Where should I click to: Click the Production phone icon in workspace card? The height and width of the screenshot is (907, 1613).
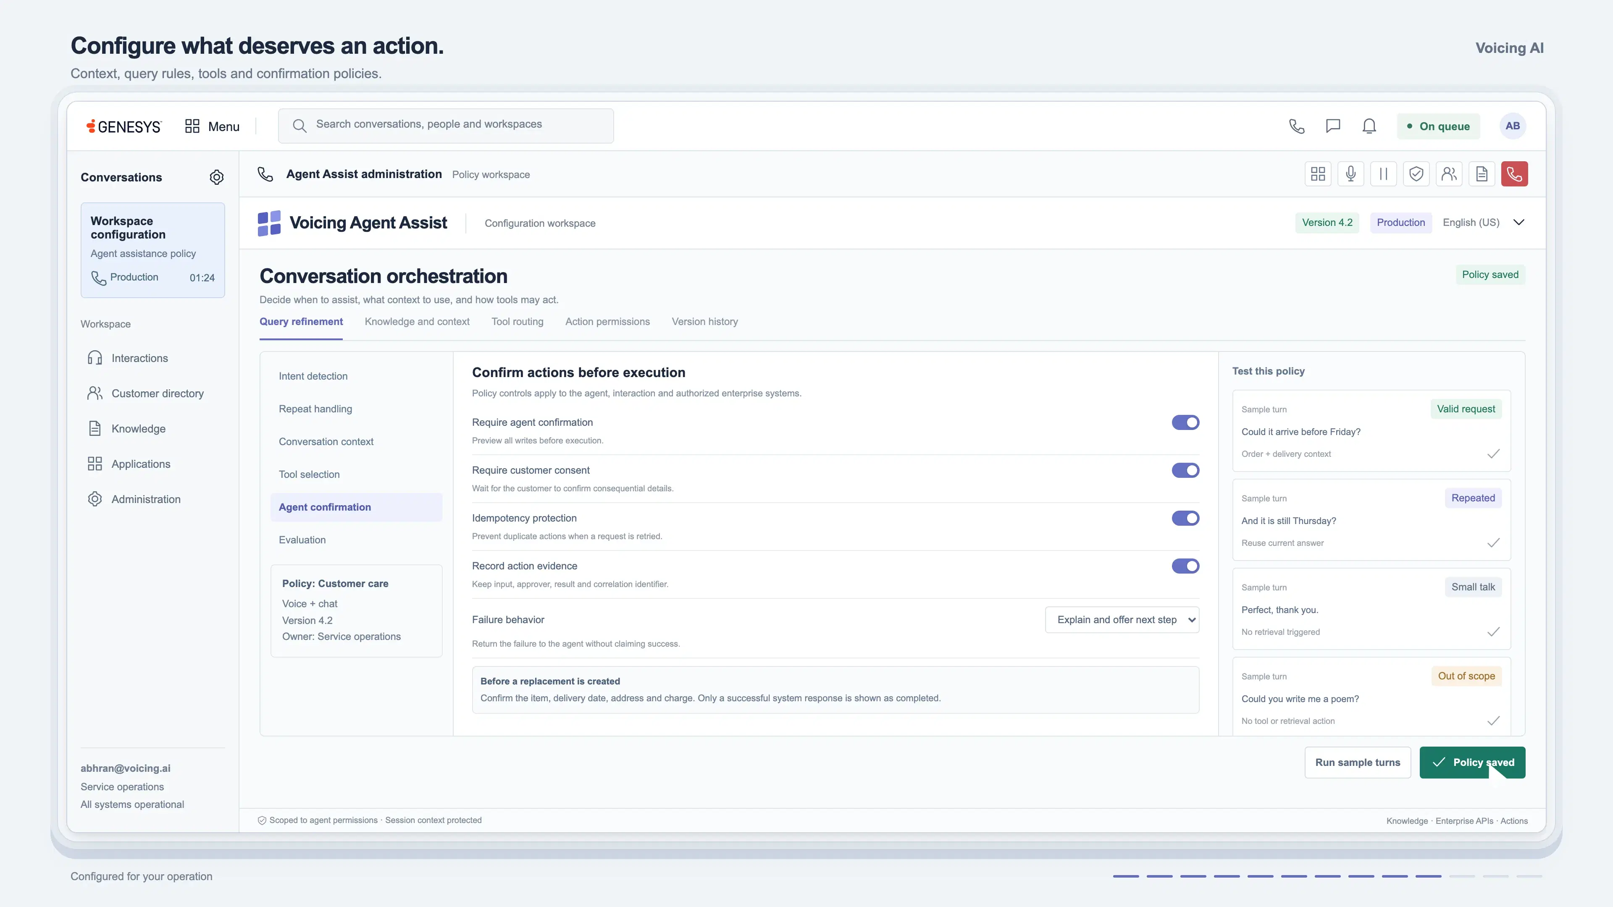click(x=99, y=278)
